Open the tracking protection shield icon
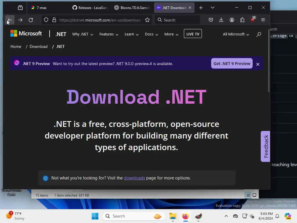 (46, 20)
